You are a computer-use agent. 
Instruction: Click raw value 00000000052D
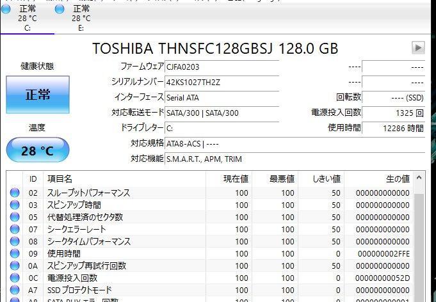pos(383,278)
